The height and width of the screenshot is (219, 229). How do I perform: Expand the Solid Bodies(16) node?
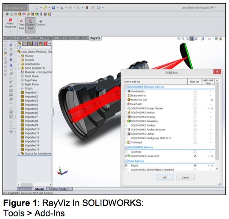click(19, 68)
